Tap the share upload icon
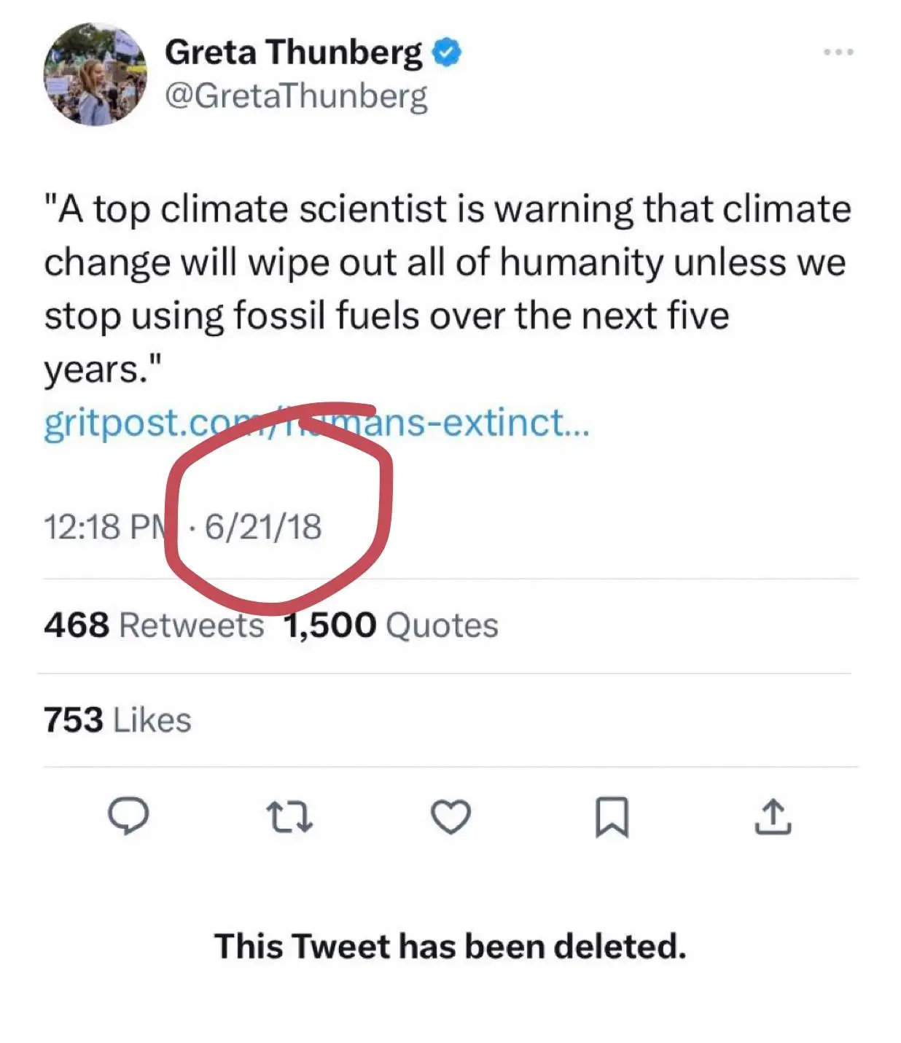This screenshot has height=1043, width=901. (772, 816)
